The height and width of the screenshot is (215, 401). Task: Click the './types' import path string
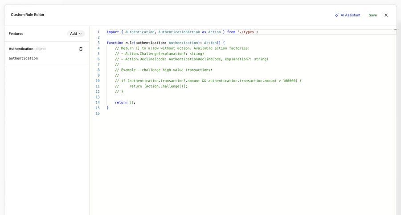(247, 32)
